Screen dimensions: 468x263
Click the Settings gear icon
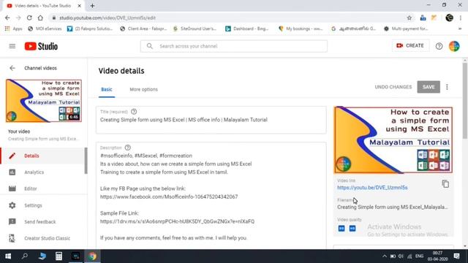point(12,205)
